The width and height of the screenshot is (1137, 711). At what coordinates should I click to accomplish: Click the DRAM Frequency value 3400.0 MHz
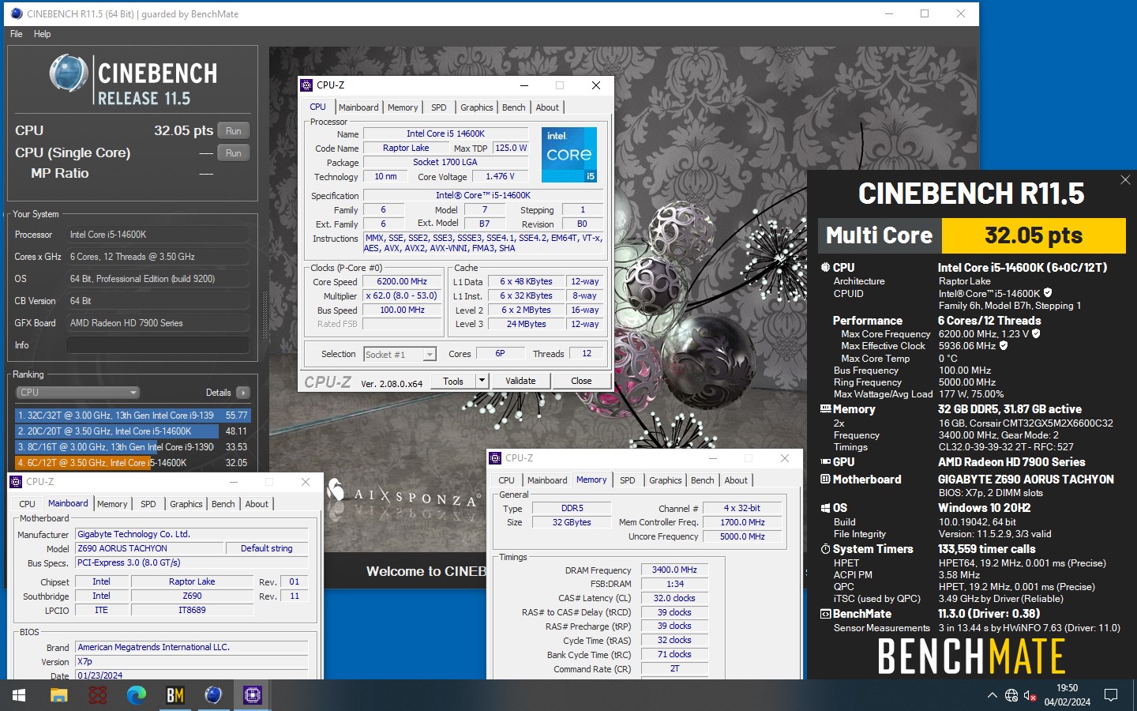click(x=674, y=570)
